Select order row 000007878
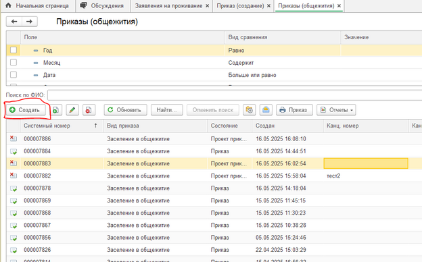Screen dimensions: 422x262 pos(214,188)
